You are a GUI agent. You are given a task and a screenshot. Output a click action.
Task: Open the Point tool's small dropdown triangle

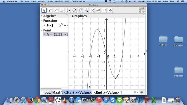[x=52, y=12]
